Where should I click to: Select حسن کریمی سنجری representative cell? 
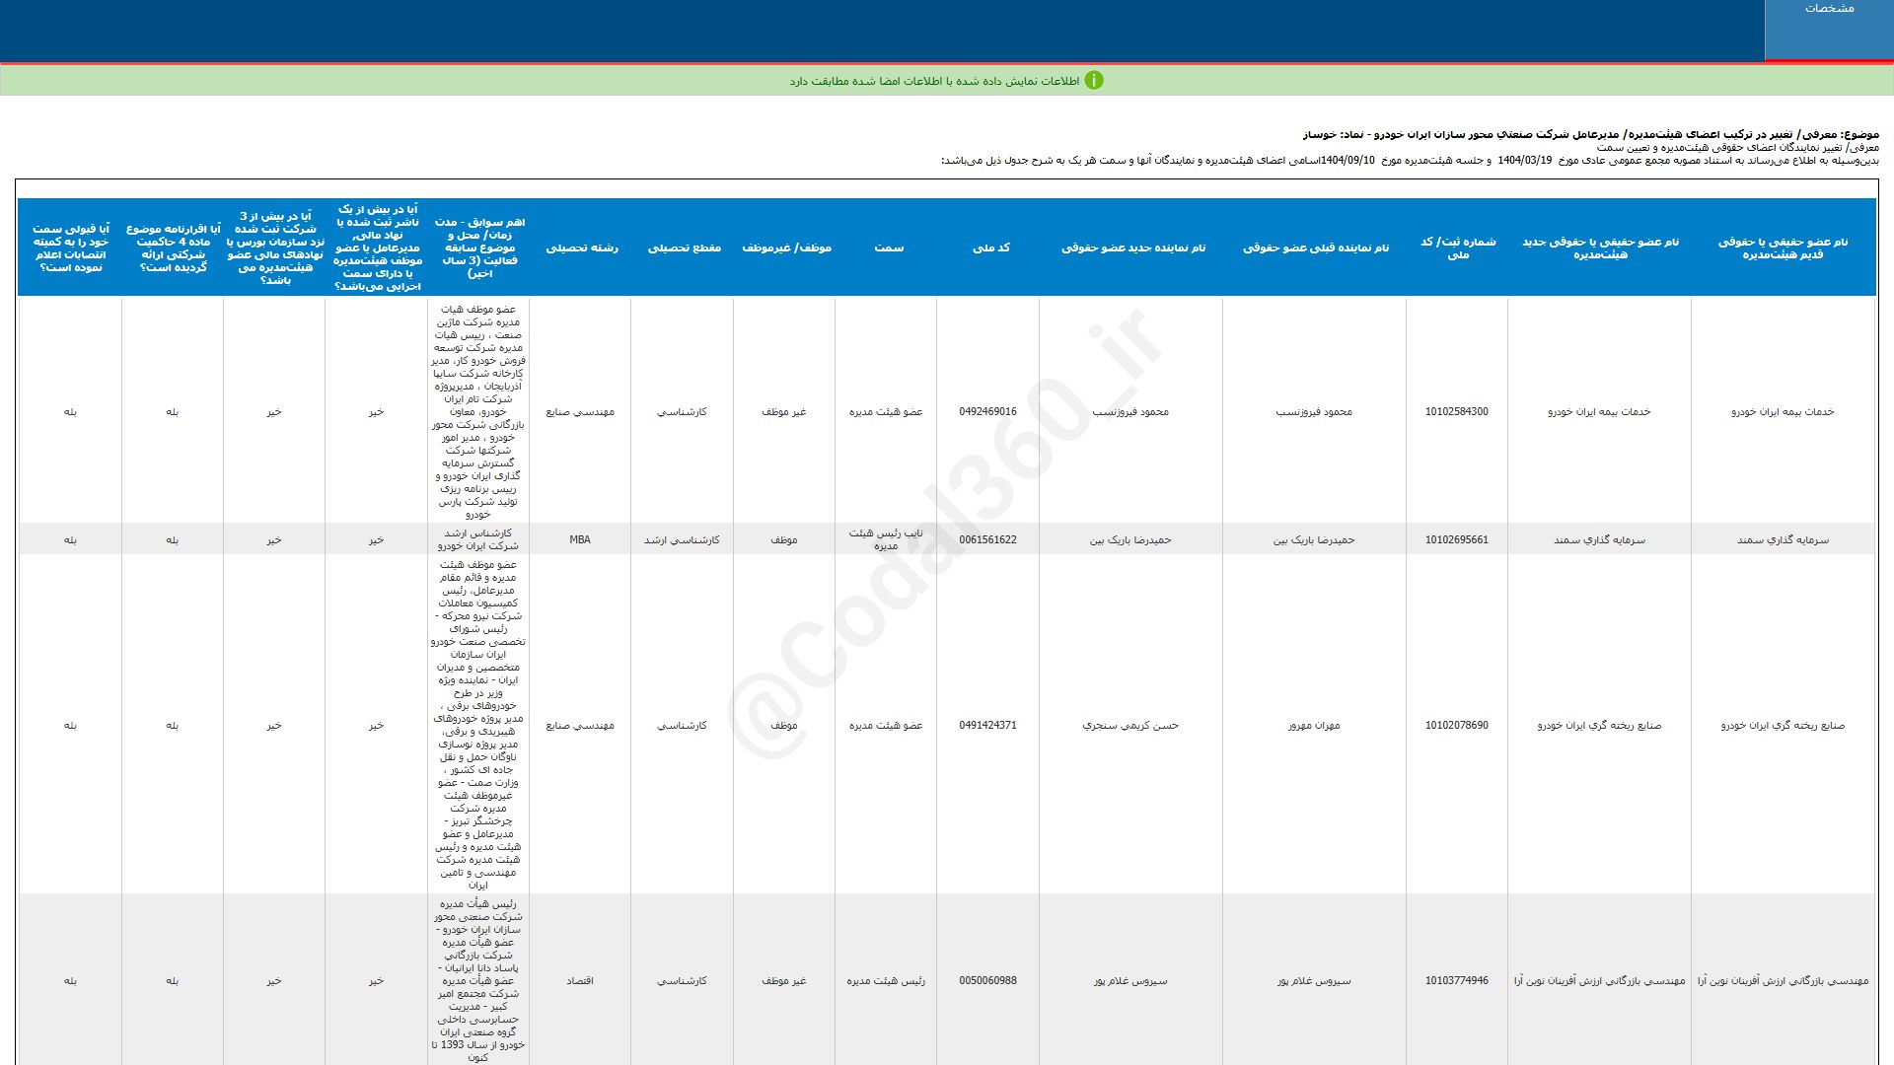[x=1130, y=725]
